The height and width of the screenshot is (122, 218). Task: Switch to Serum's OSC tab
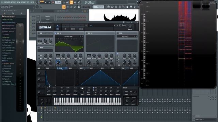point(58,27)
